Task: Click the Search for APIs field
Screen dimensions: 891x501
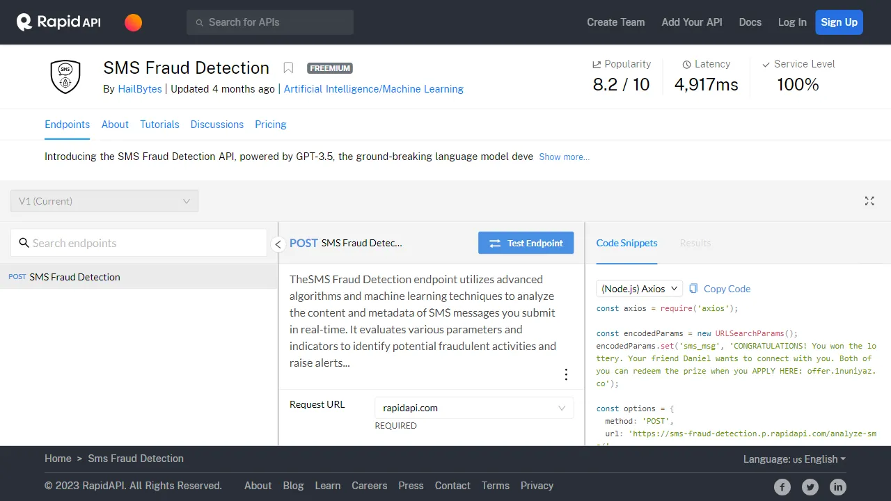Action: (270, 22)
